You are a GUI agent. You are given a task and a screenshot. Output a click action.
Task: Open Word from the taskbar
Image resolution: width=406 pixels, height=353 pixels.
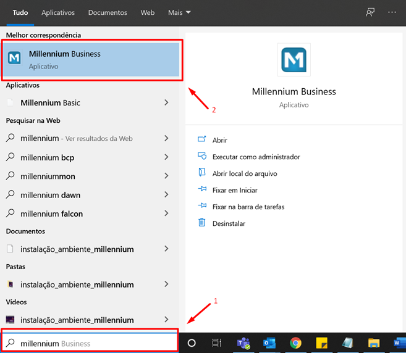[x=399, y=343]
